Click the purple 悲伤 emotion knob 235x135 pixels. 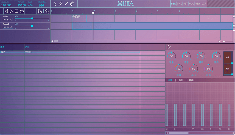click(208, 69)
